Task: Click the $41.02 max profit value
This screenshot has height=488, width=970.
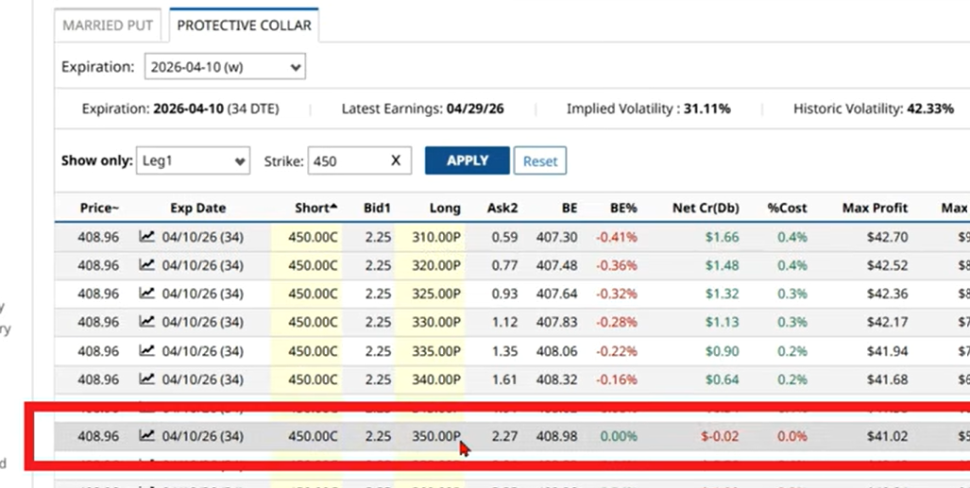Action: tap(887, 436)
